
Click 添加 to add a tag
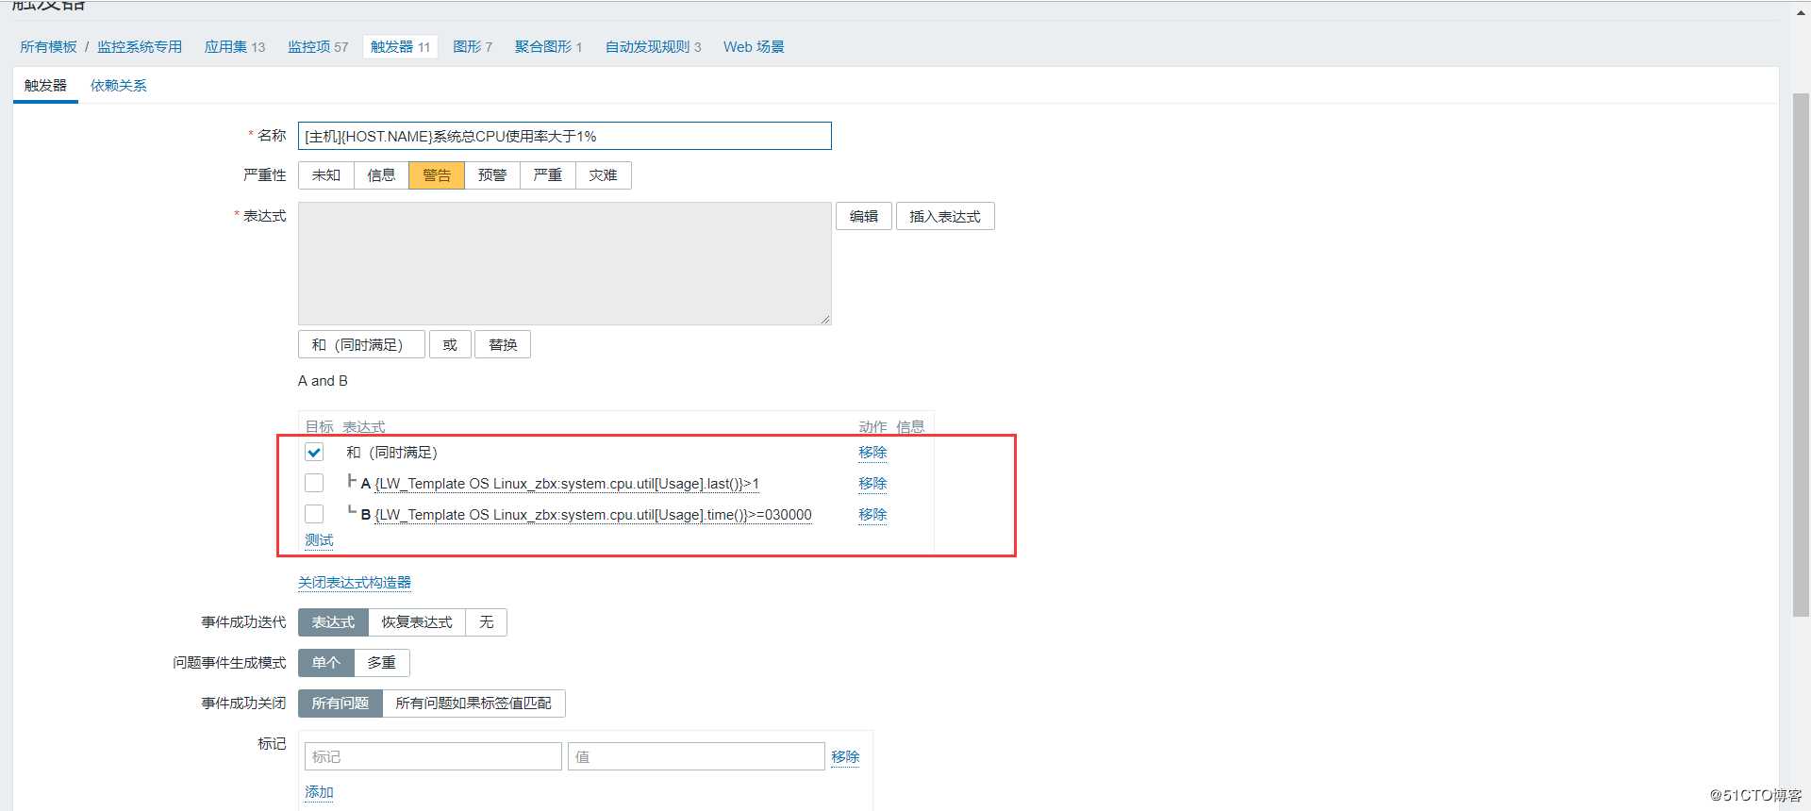click(x=319, y=792)
